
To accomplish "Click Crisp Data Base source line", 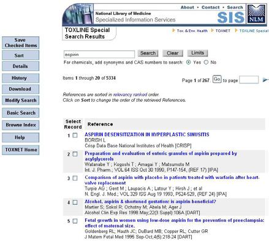I will 138,146.
